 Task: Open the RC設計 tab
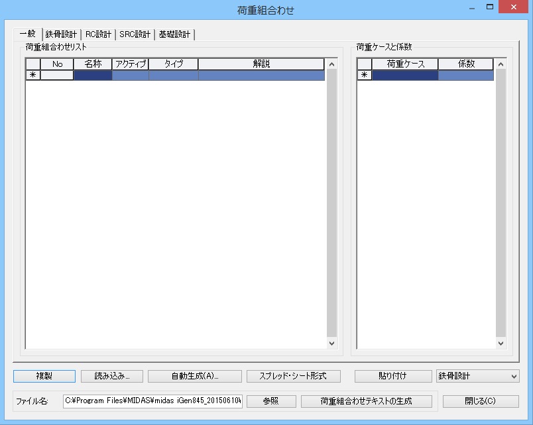[99, 34]
